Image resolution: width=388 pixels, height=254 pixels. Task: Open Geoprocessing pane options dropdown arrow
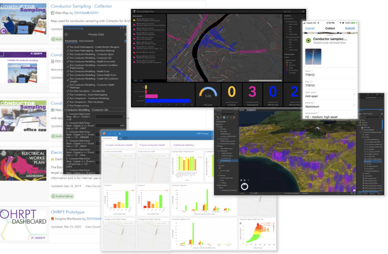(x=120, y=28)
